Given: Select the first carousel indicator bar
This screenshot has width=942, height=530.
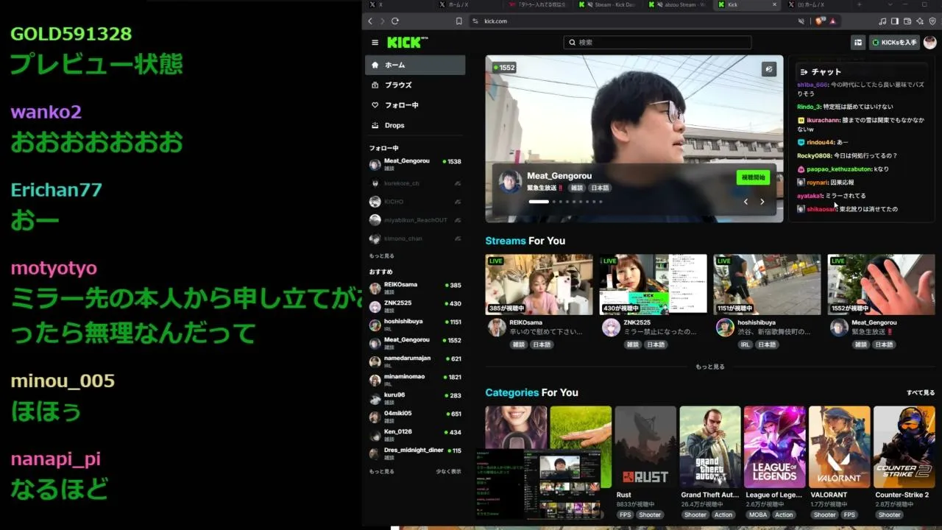Looking at the screenshot, I should coord(539,202).
